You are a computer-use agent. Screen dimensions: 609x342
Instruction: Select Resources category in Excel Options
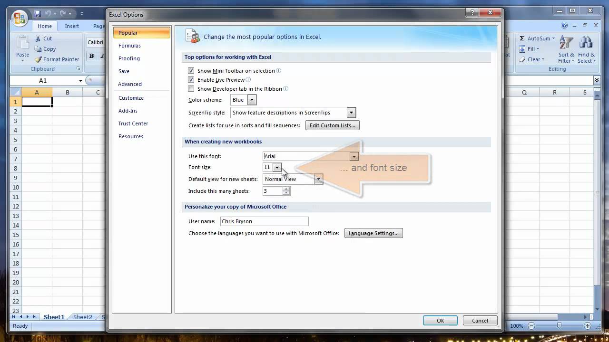(x=141, y=136)
